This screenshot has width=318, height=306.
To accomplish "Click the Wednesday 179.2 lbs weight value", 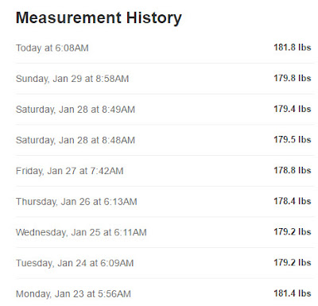I will pyautogui.click(x=293, y=232).
